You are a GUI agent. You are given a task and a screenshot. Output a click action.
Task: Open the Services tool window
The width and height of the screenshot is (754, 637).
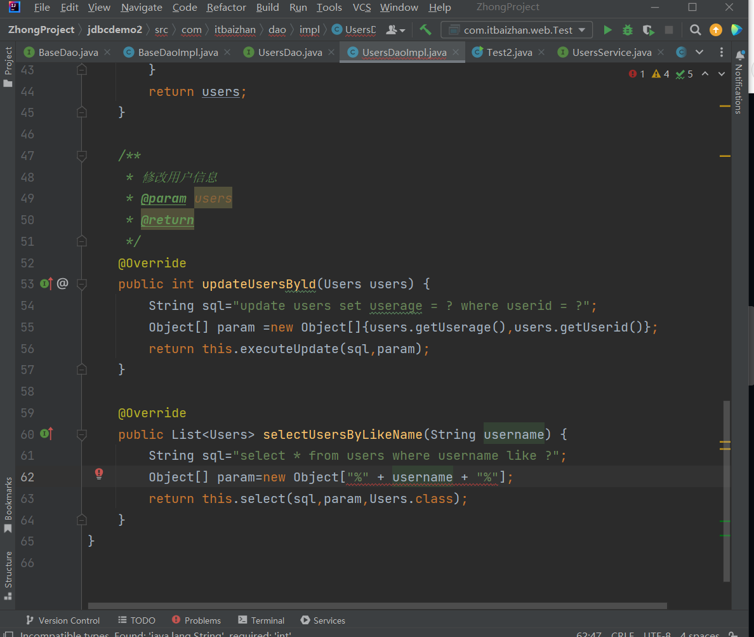point(322,620)
